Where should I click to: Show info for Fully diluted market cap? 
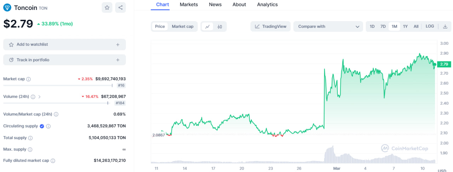coord(53,161)
